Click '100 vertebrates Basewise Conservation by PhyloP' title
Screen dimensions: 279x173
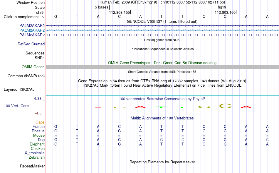(162, 99)
